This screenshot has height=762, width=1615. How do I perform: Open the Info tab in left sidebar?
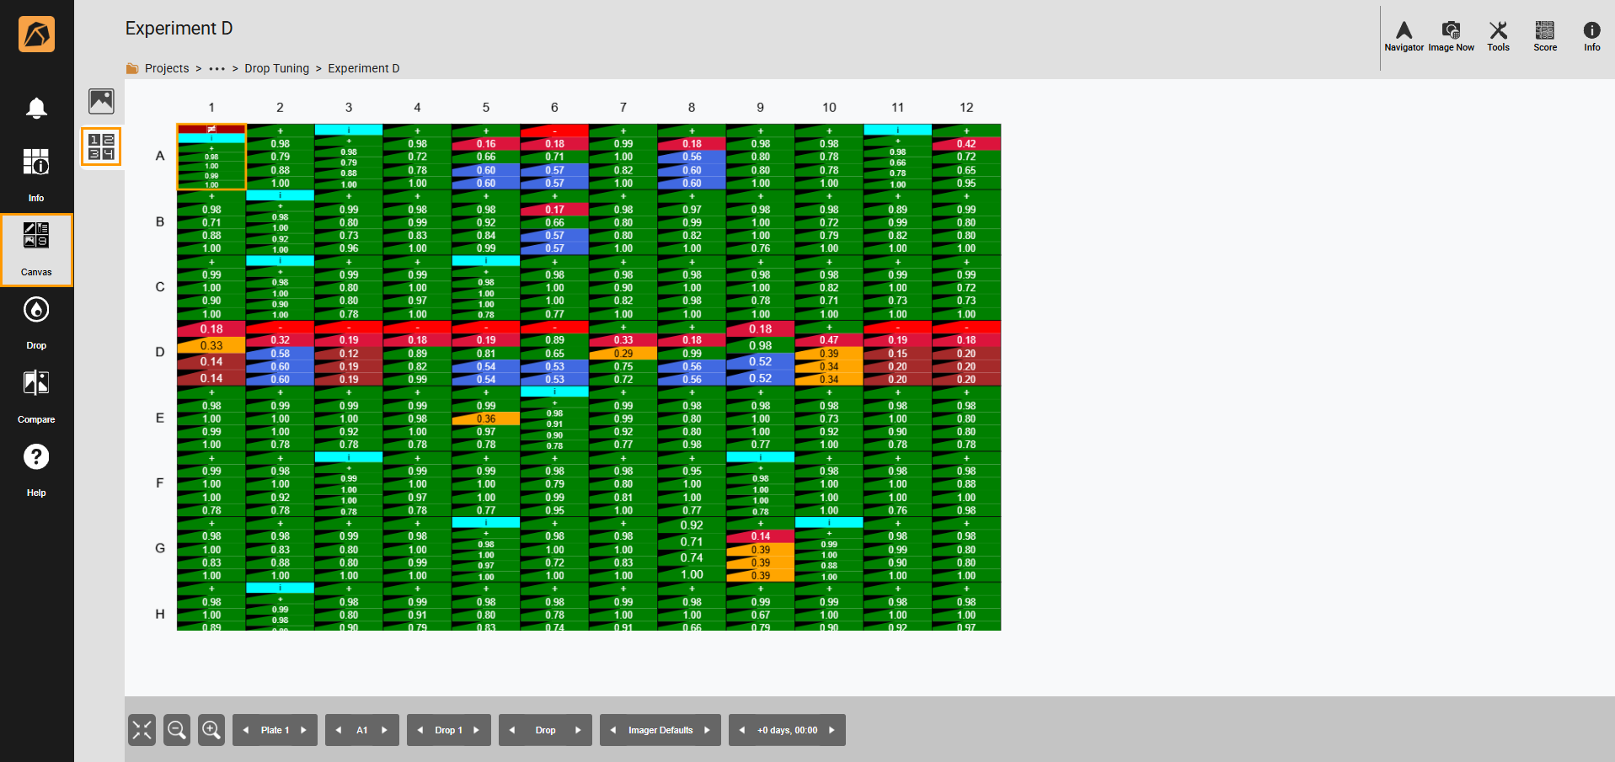point(36,174)
